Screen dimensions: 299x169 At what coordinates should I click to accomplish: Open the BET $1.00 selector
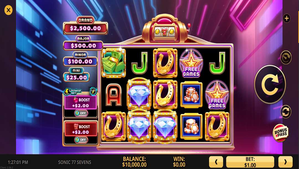[x=250, y=162]
